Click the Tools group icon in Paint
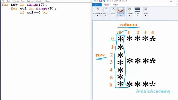 pos(113,9)
